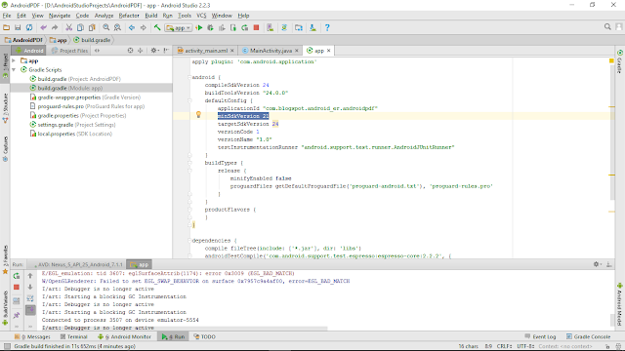Click the intention lightbulb icon in the editor
The height and width of the screenshot is (351, 625).
(198, 115)
